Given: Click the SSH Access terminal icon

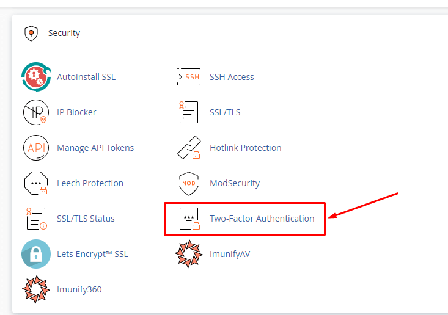Looking at the screenshot, I should point(189,77).
